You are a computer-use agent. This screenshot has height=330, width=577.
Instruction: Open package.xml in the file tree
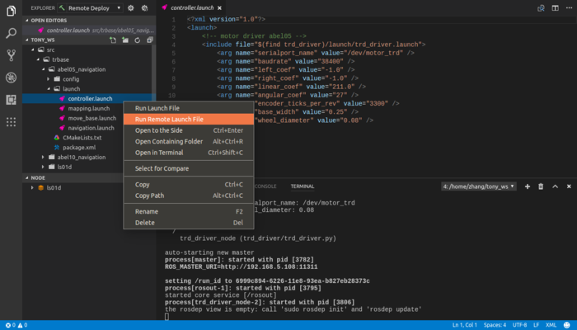pyautogui.click(x=79, y=148)
